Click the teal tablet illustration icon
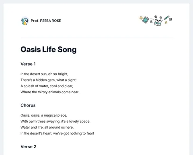 [146, 20]
